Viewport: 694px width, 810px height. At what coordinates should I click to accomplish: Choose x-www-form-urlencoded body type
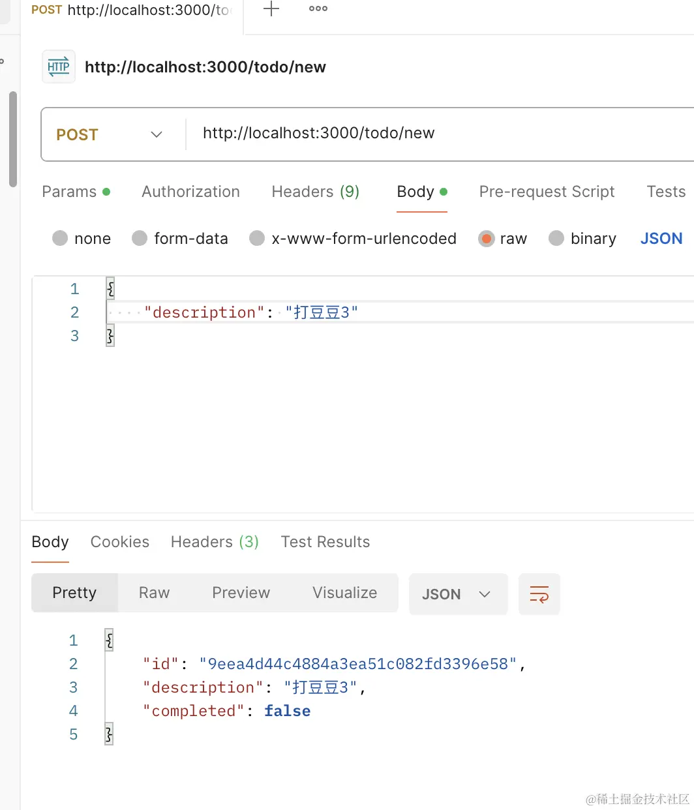click(x=257, y=239)
